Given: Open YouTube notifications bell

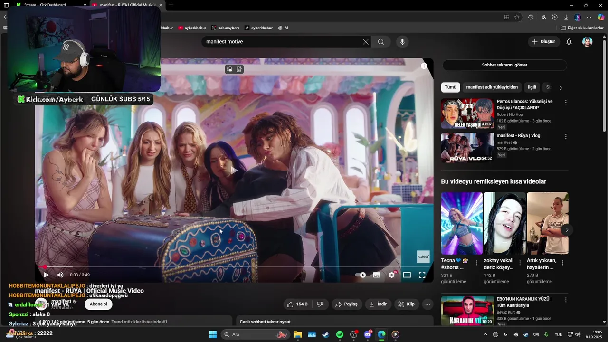Looking at the screenshot, I should pos(569,42).
